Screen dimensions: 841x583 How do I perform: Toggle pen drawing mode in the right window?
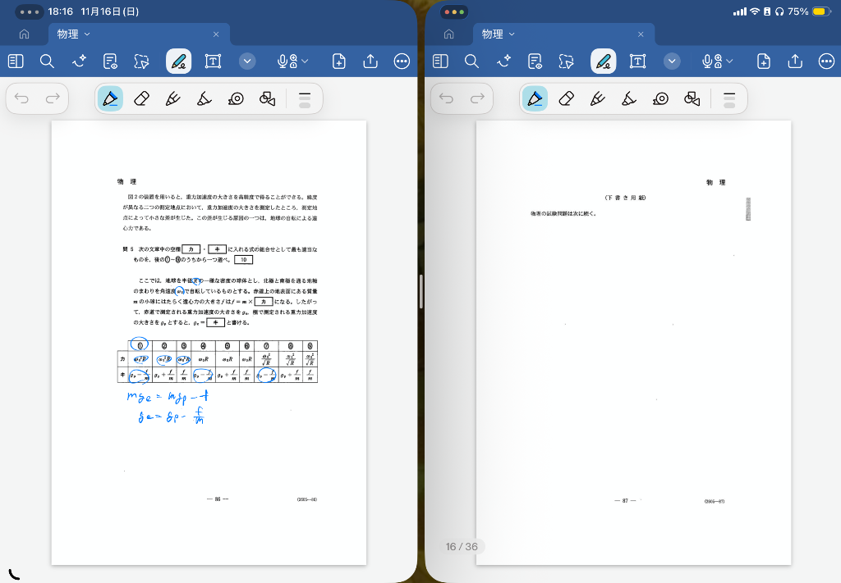click(x=604, y=61)
